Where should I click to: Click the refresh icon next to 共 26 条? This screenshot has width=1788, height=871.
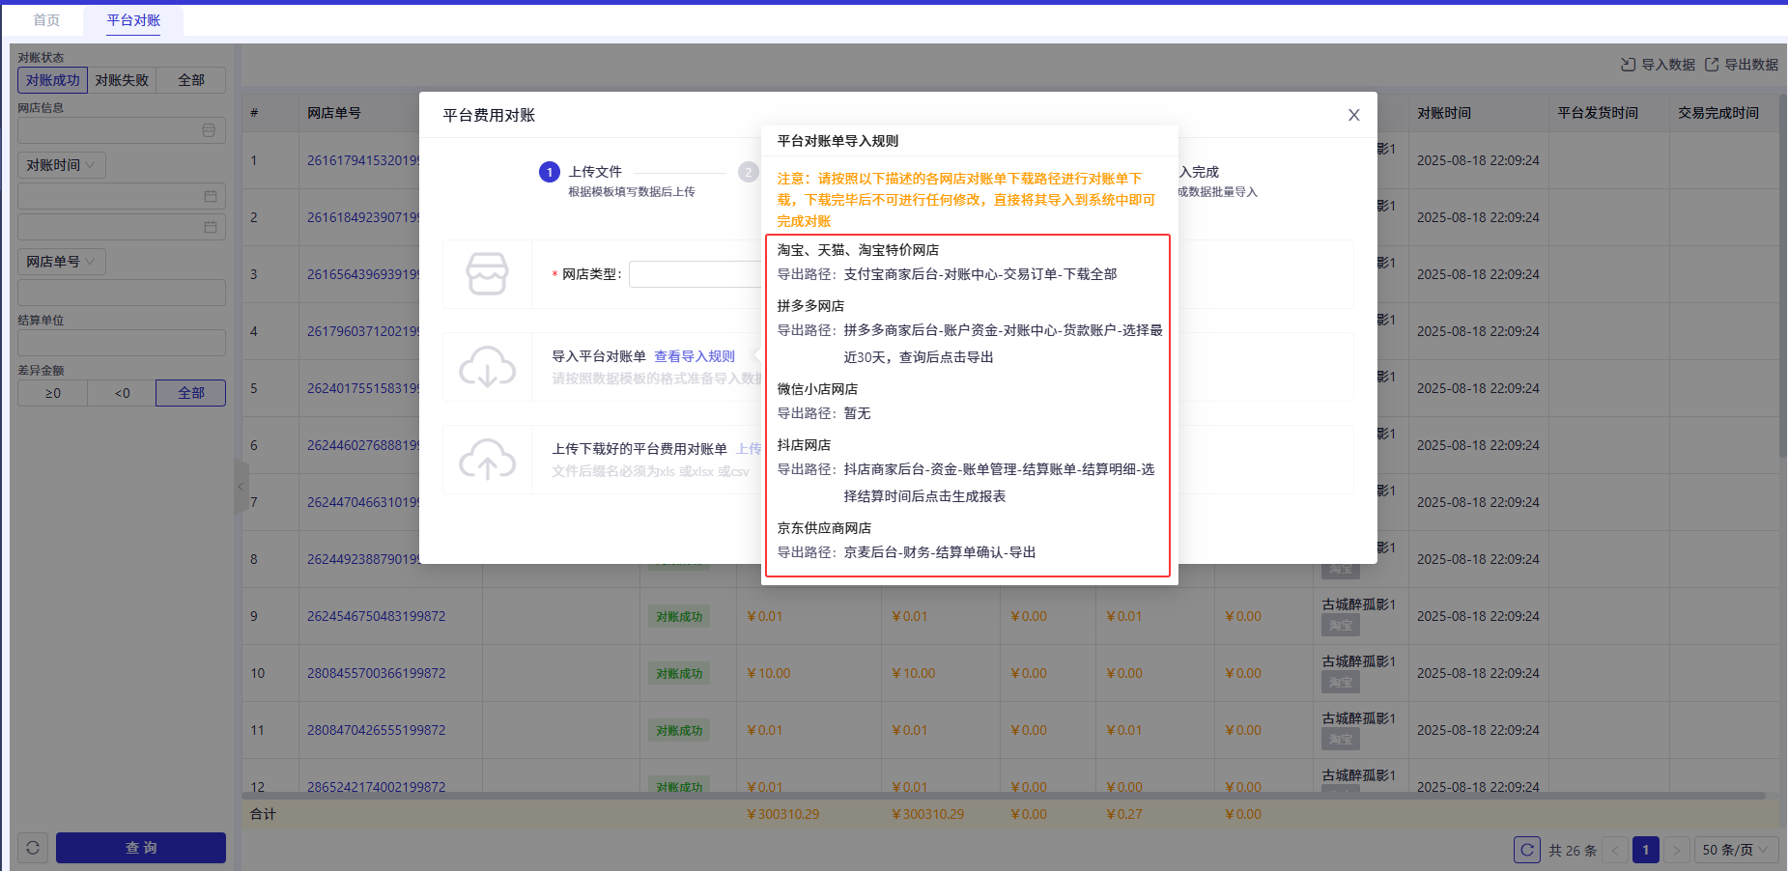1527,850
